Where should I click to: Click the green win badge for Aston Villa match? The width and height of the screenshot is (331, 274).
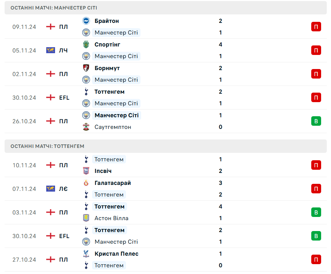point(316,212)
